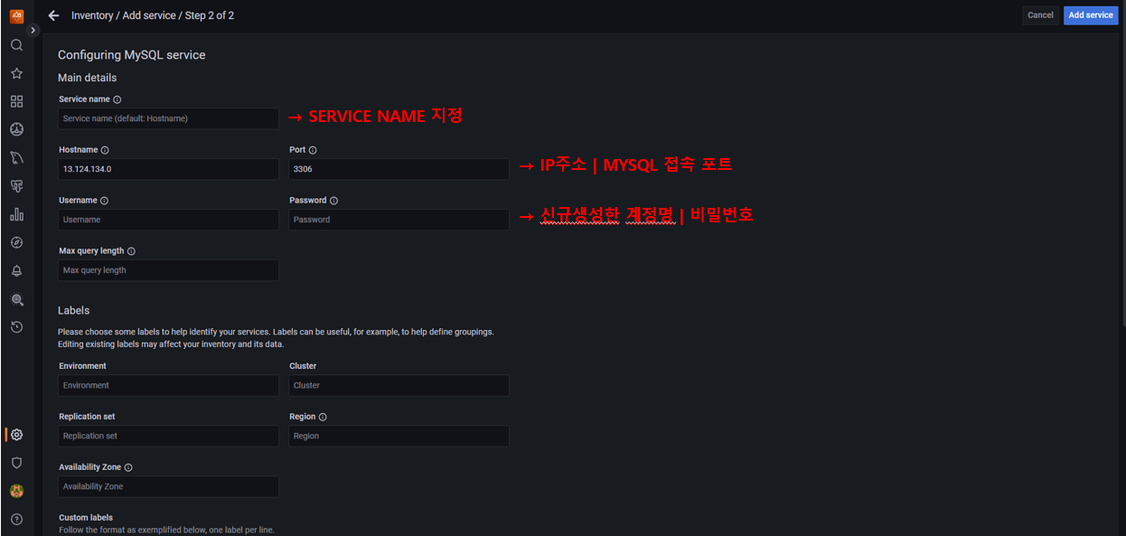This screenshot has height=536, width=1126.
Task: Focus the Password input field
Action: (x=399, y=220)
